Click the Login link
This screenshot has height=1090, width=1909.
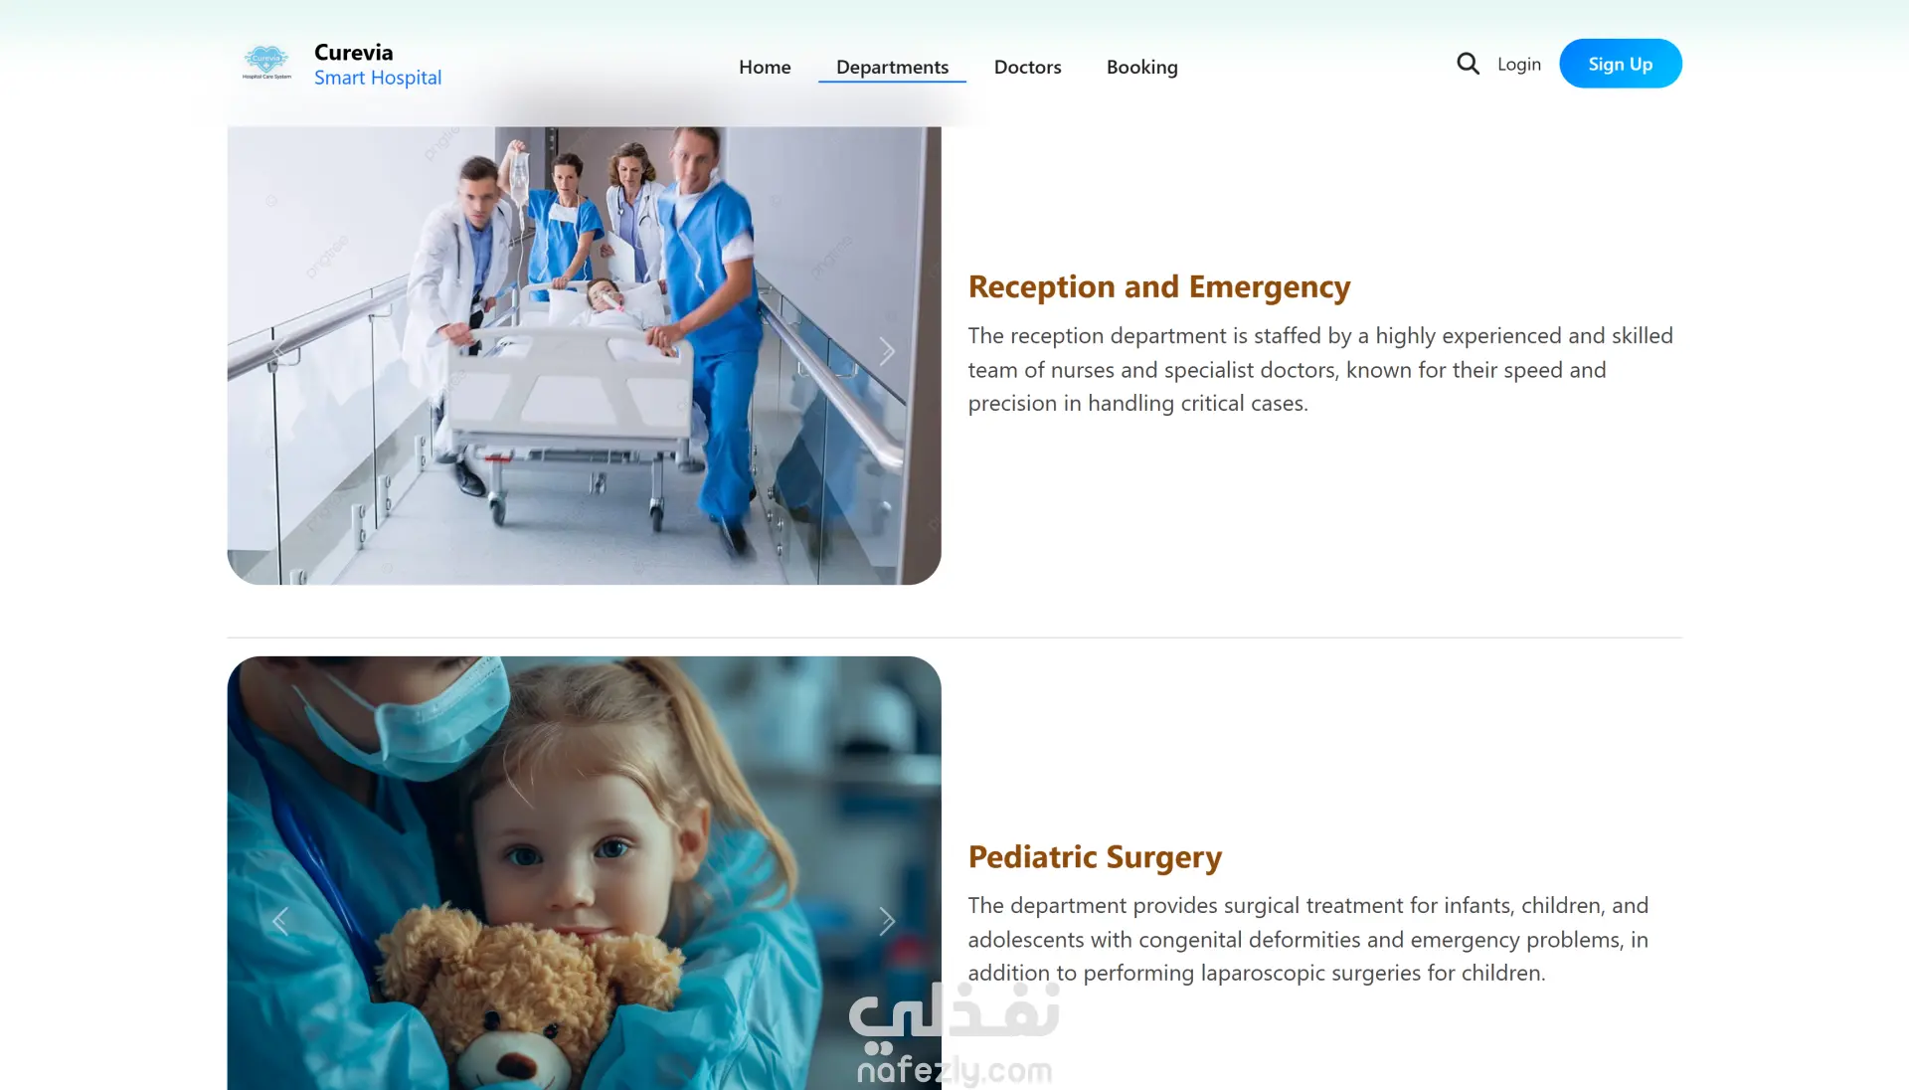[x=1518, y=64]
